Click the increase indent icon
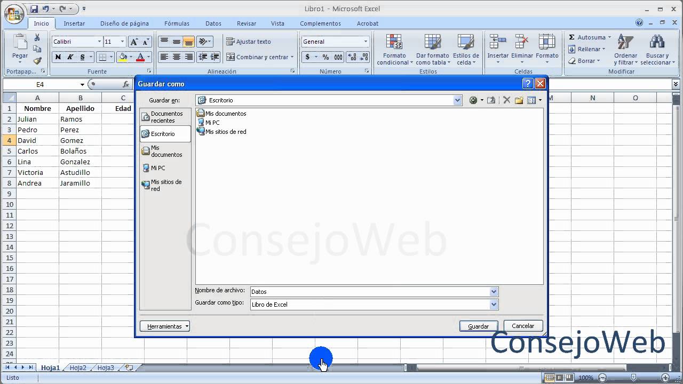Screen dimensions: 683x384 pos(215,57)
